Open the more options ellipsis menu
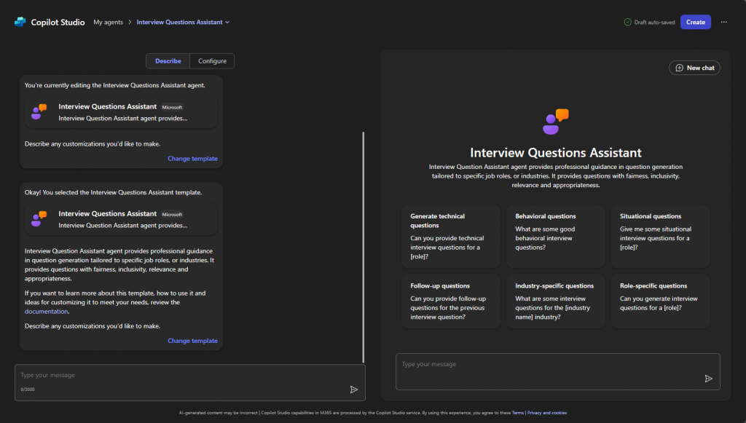This screenshot has width=746, height=423. (x=723, y=22)
